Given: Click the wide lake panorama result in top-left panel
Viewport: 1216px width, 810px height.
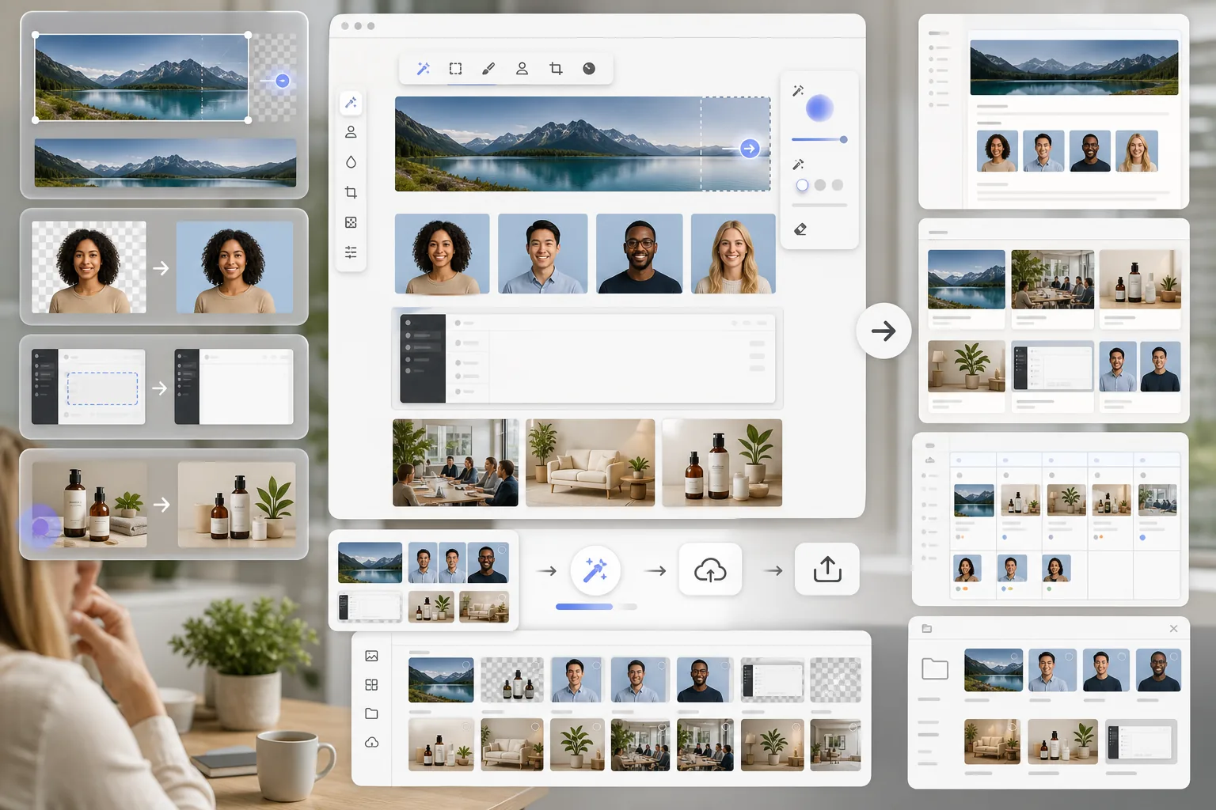Looking at the screenshot, I should point(165,163).
